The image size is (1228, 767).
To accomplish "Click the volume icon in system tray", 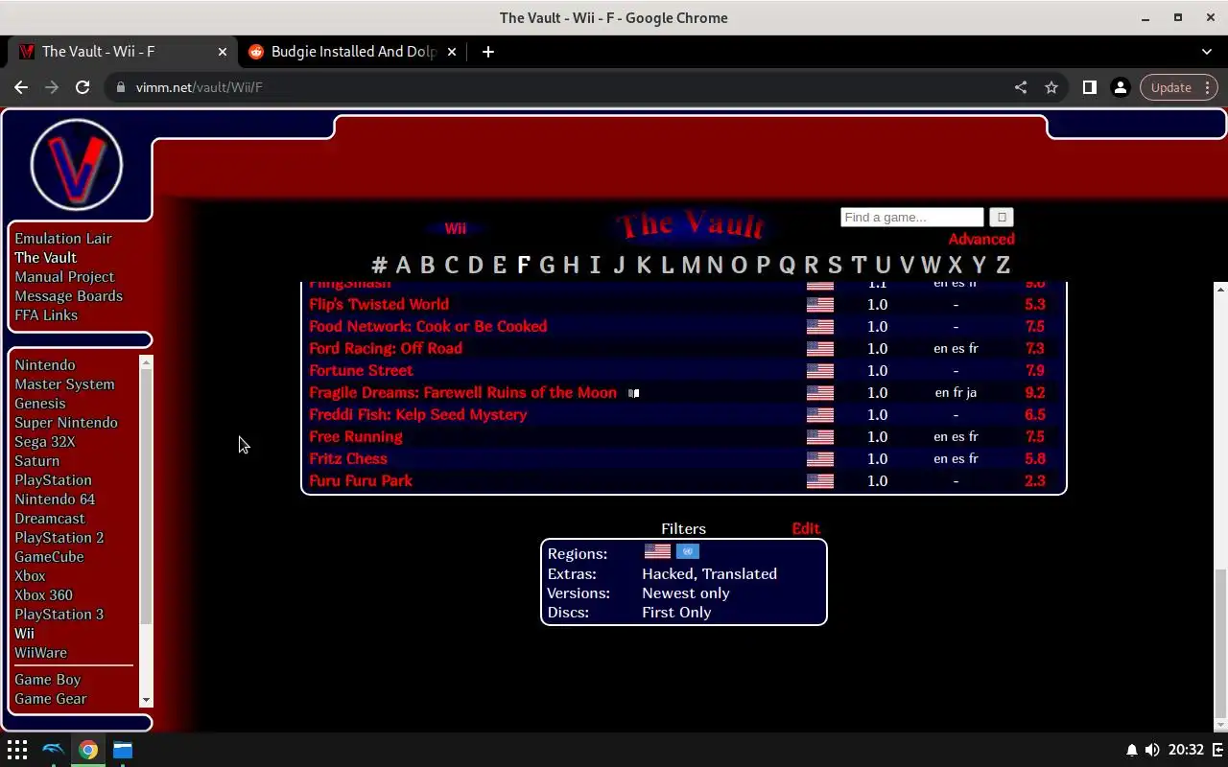I will tap(1152, 750).
